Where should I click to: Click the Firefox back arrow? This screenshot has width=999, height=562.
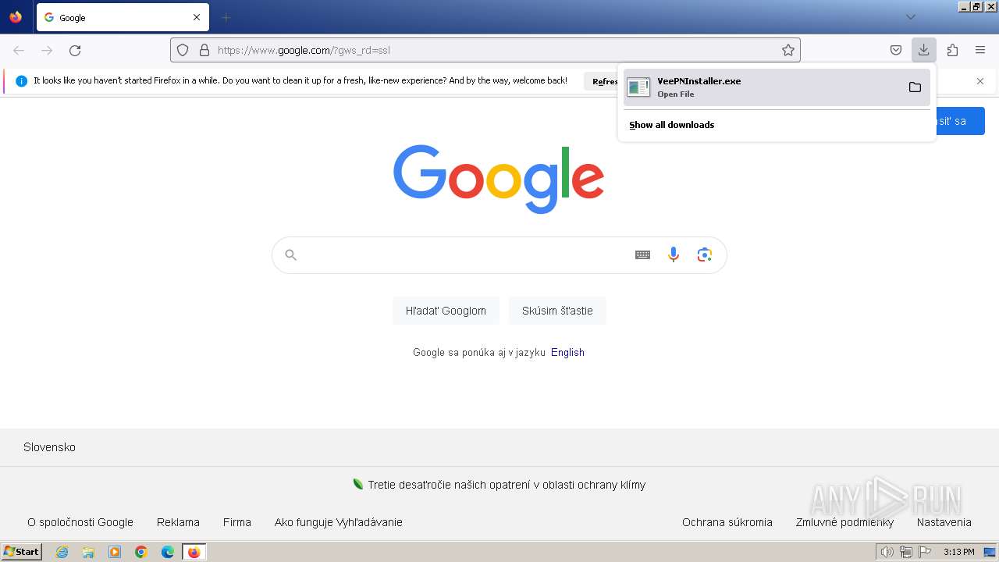click(19, 50)
